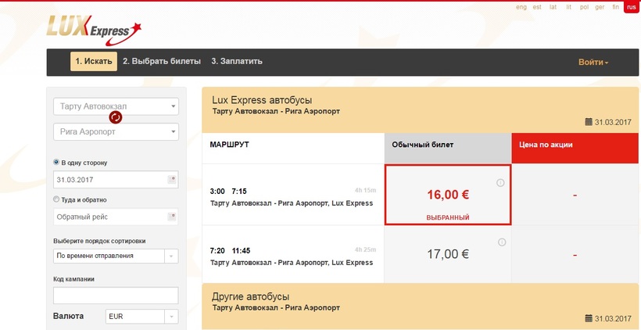This screenshot has width=641, height=330.
Task: Click the campaign code input field
Action: coord(116,296)
